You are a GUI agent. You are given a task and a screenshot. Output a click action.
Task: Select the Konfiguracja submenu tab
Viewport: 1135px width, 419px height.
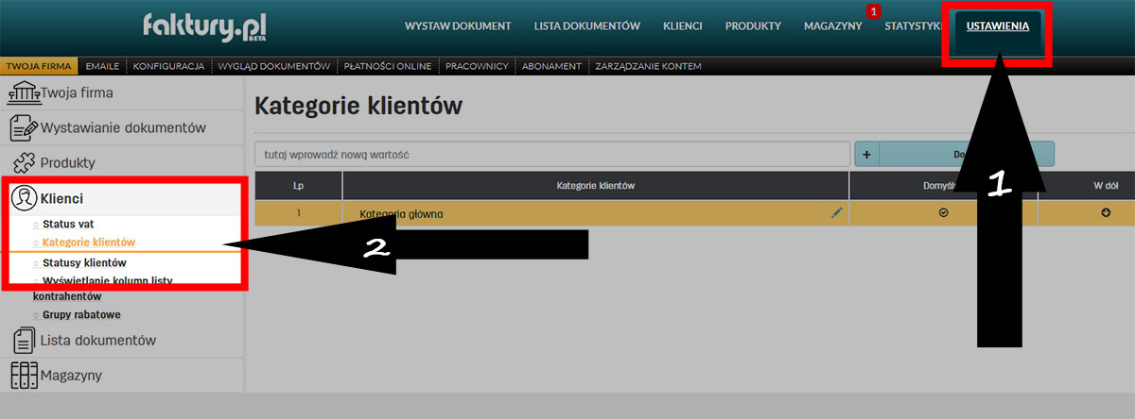[x=169, y=66]
